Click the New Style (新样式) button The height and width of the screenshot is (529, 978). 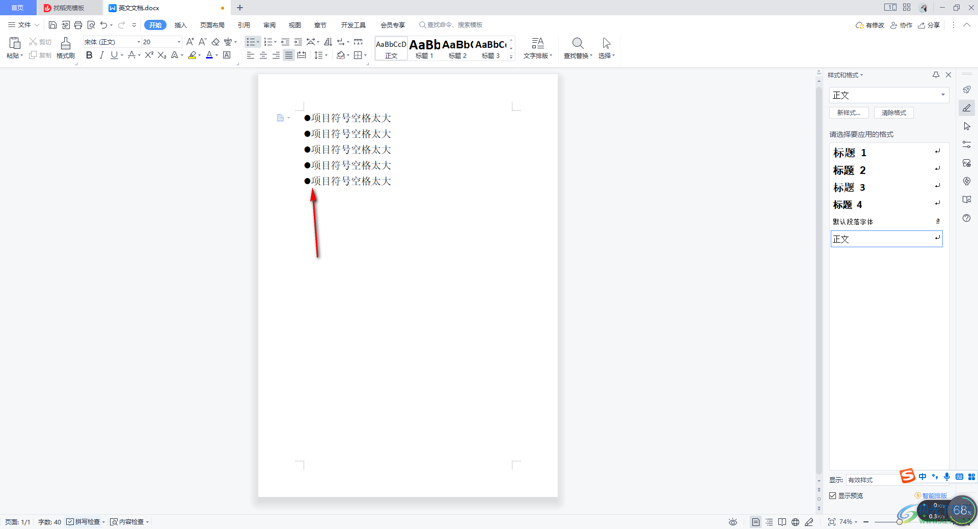(x=849, y=113)
